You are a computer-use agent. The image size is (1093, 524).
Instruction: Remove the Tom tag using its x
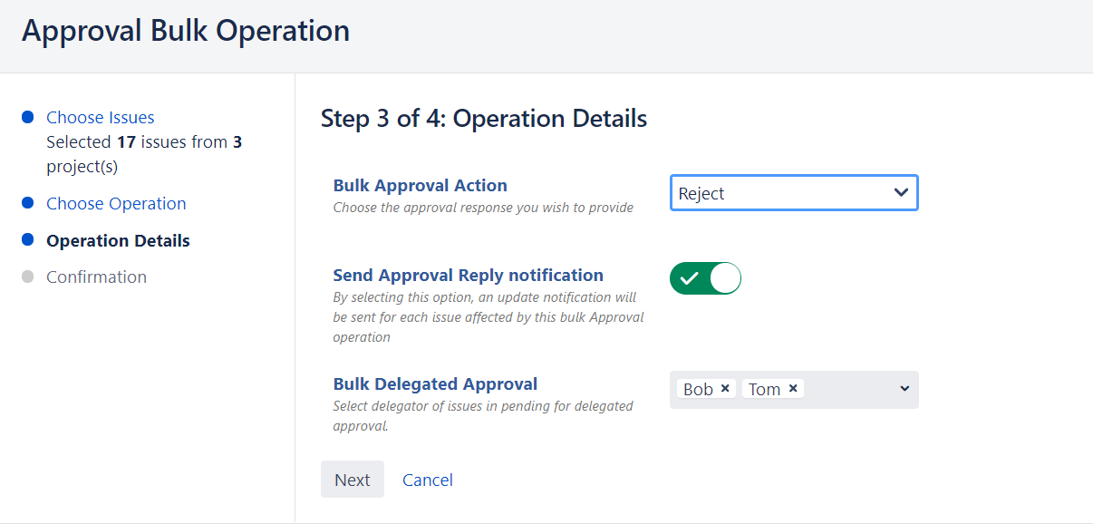(x=793, y=389)
